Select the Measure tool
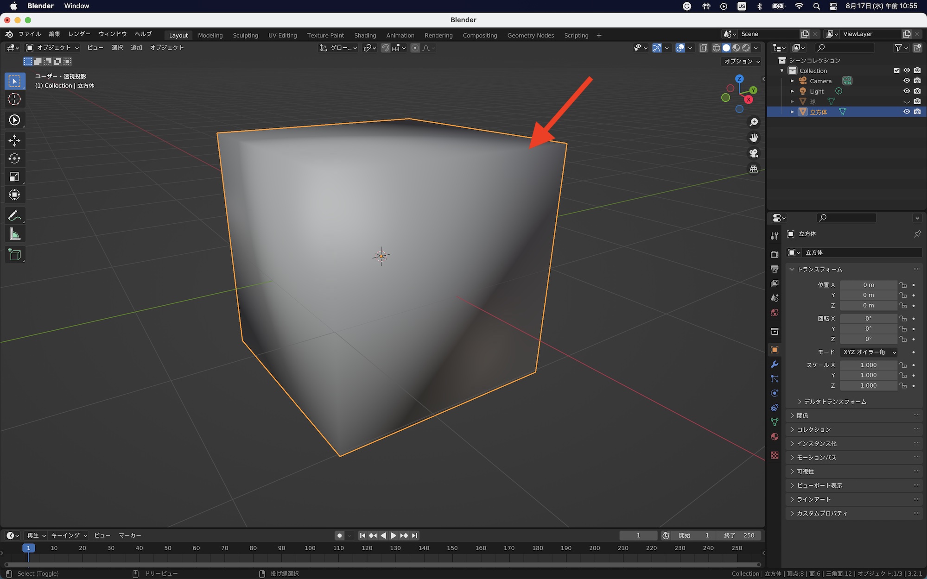This screenshot has height=579, width=927. point(14,234)
